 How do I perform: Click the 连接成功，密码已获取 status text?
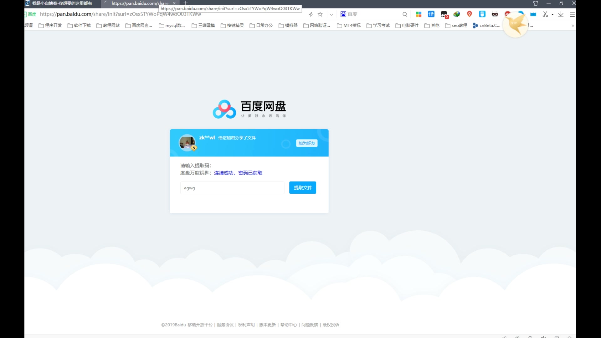(238, 173)
